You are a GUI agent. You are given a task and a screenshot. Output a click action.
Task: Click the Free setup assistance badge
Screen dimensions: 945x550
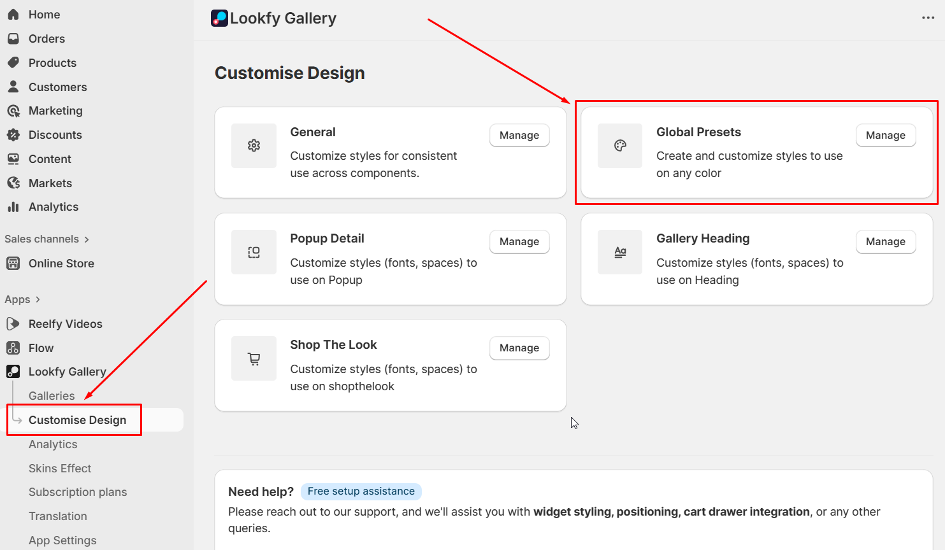pyautogui.click(x=361, y=491)
